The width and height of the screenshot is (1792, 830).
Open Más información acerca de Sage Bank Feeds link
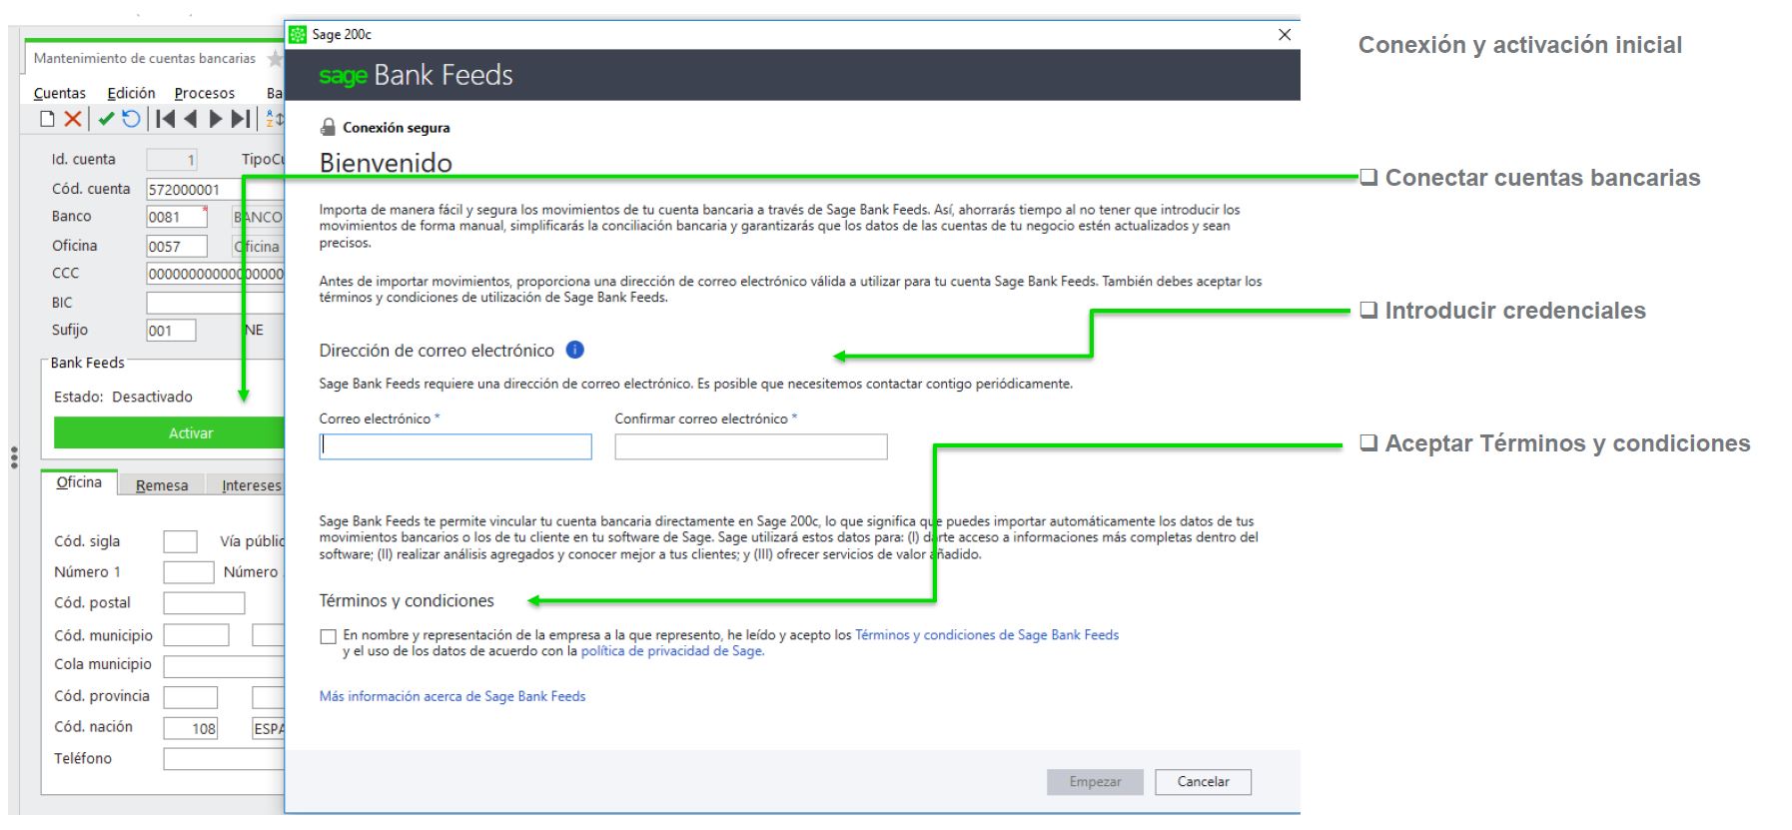point(452,697)
